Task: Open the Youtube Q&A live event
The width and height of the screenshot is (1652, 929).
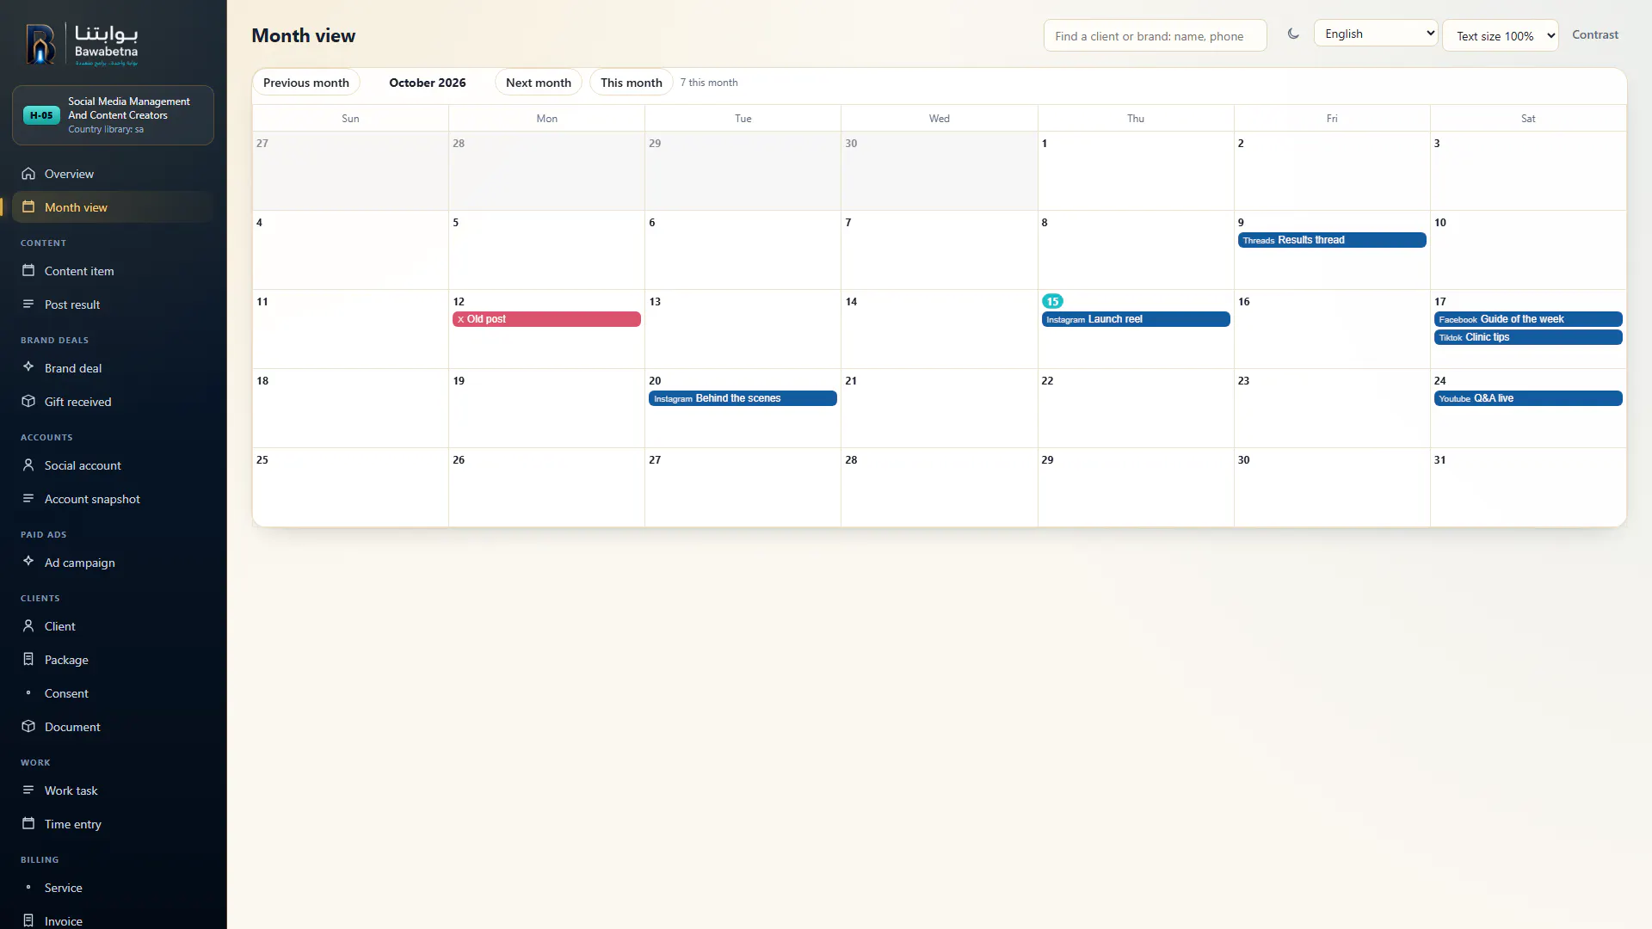Action: (x=1527, y=398)
